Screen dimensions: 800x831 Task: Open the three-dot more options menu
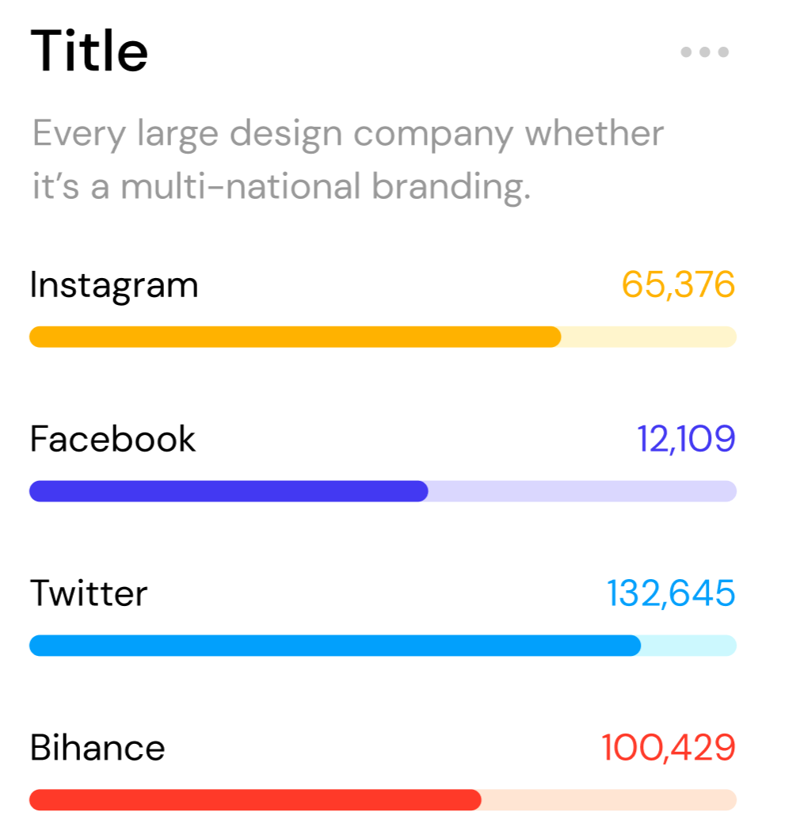[705, 52]
